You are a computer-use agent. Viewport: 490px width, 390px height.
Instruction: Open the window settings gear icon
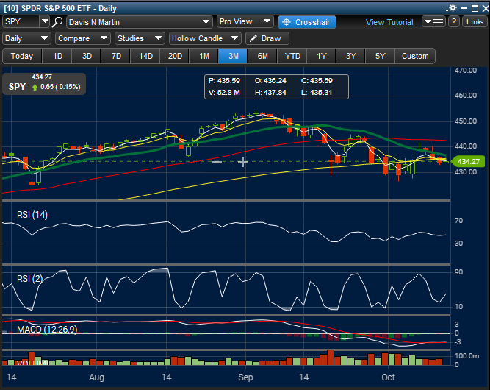(452, 8)
